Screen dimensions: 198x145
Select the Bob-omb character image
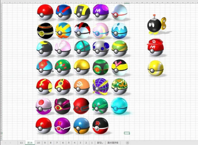coord(155,25)
